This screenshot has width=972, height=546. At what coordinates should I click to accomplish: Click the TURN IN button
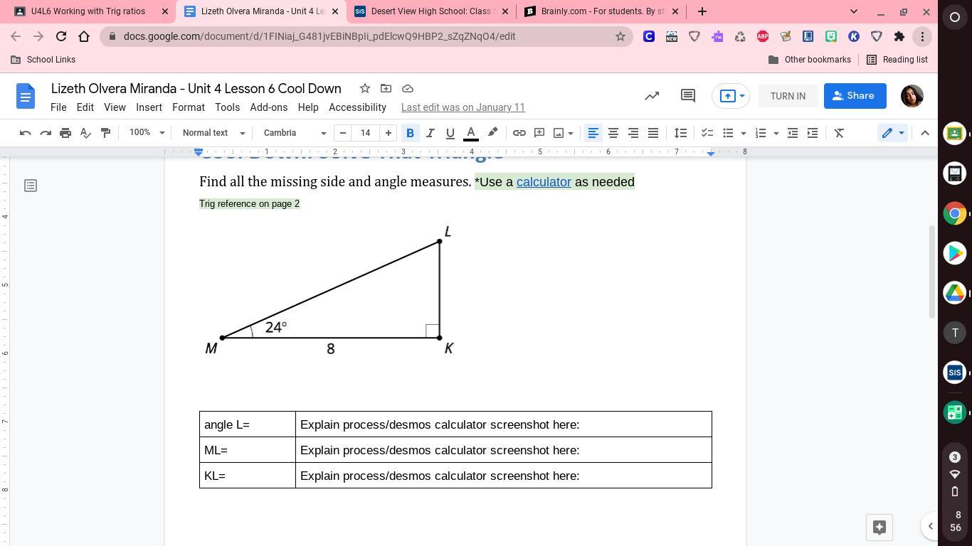click(x=788, y=96)
